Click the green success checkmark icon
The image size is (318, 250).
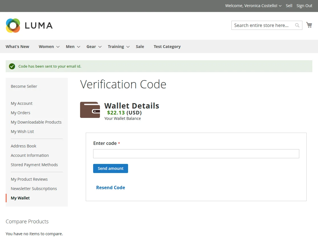(x=12, y=66)
